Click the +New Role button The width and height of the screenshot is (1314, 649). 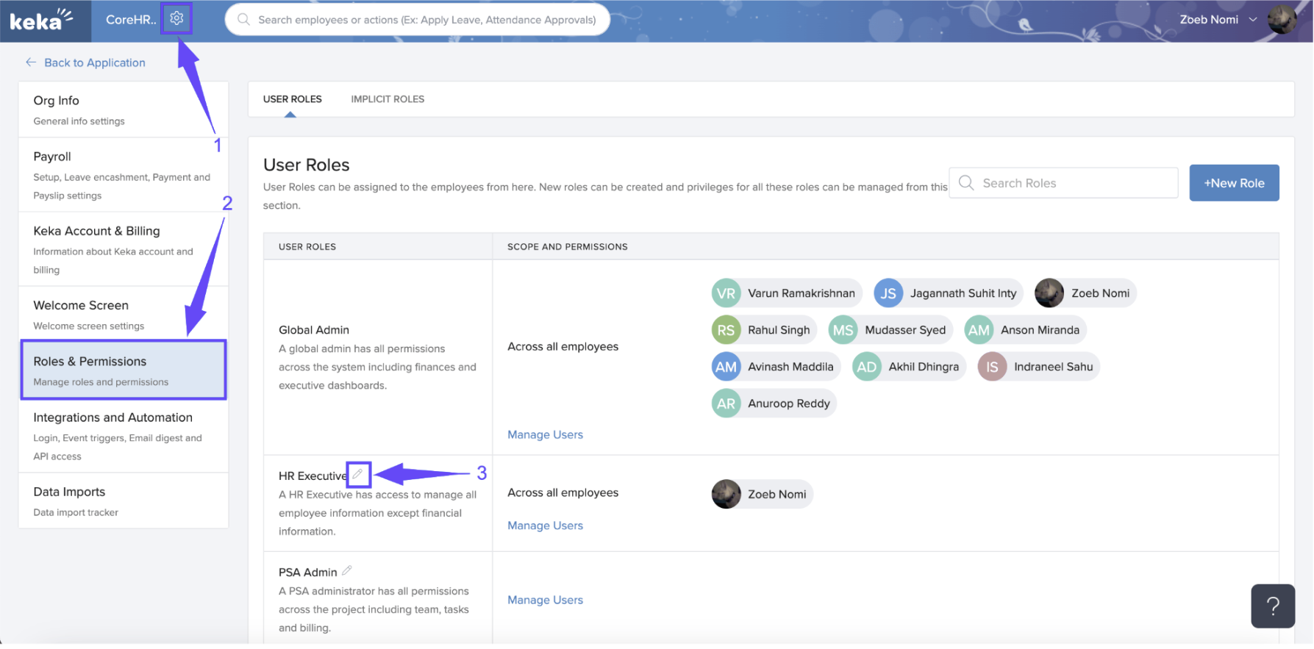(x=1233, y=183)
